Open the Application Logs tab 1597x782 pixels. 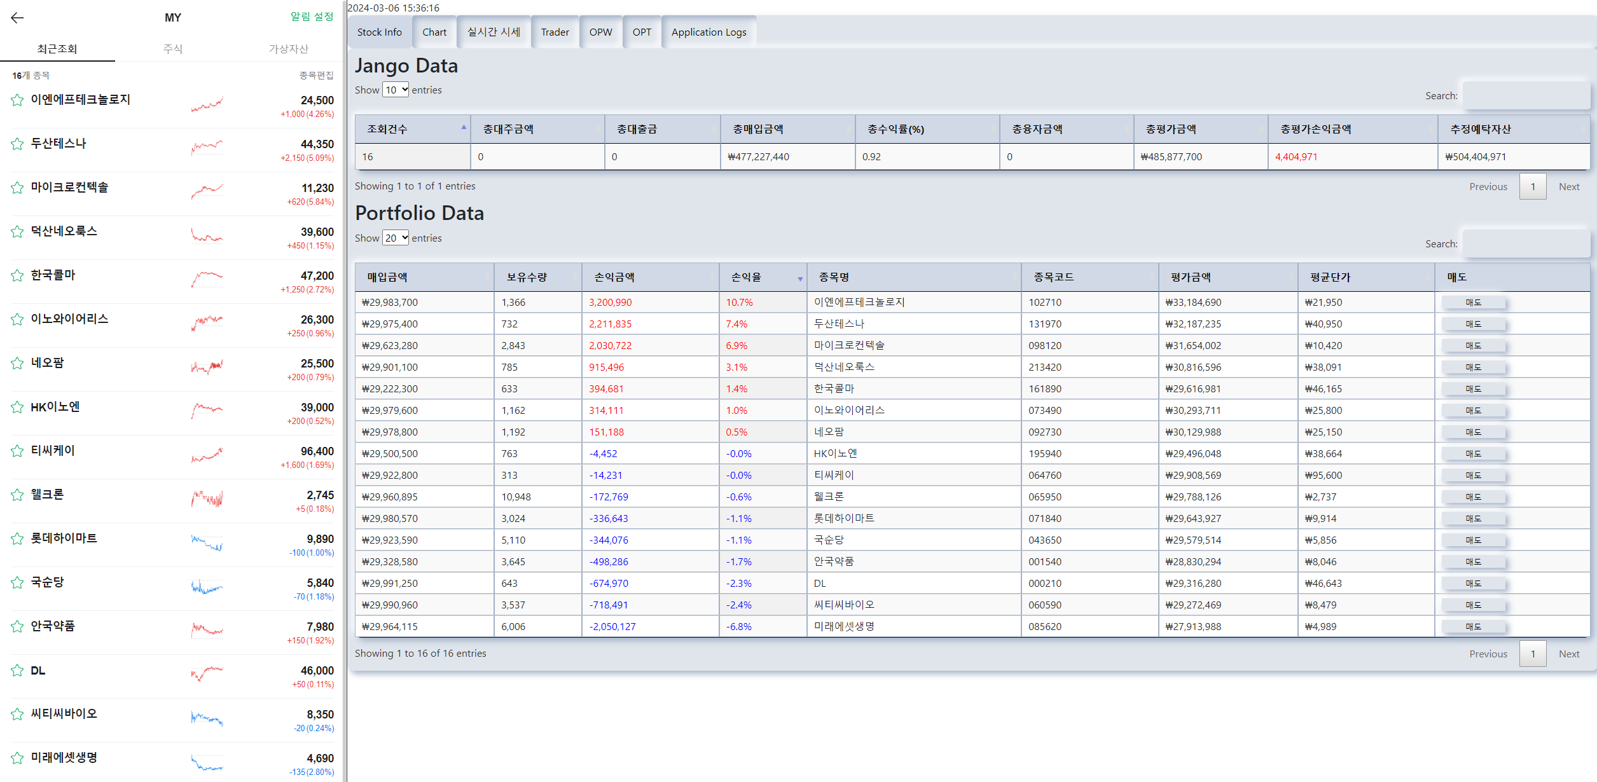click(709, 32)
